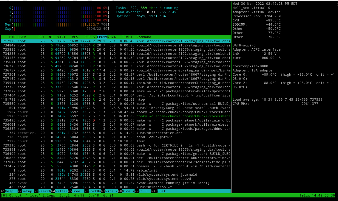
Task: Activate the F4 Filter option
Action: (x=61, y=191)
